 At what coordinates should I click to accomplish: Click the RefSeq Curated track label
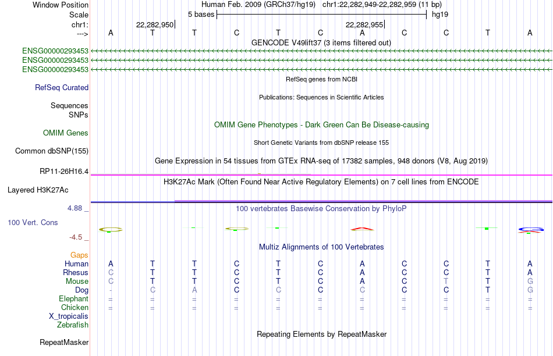pyautogui.click(x=61, y=87)
